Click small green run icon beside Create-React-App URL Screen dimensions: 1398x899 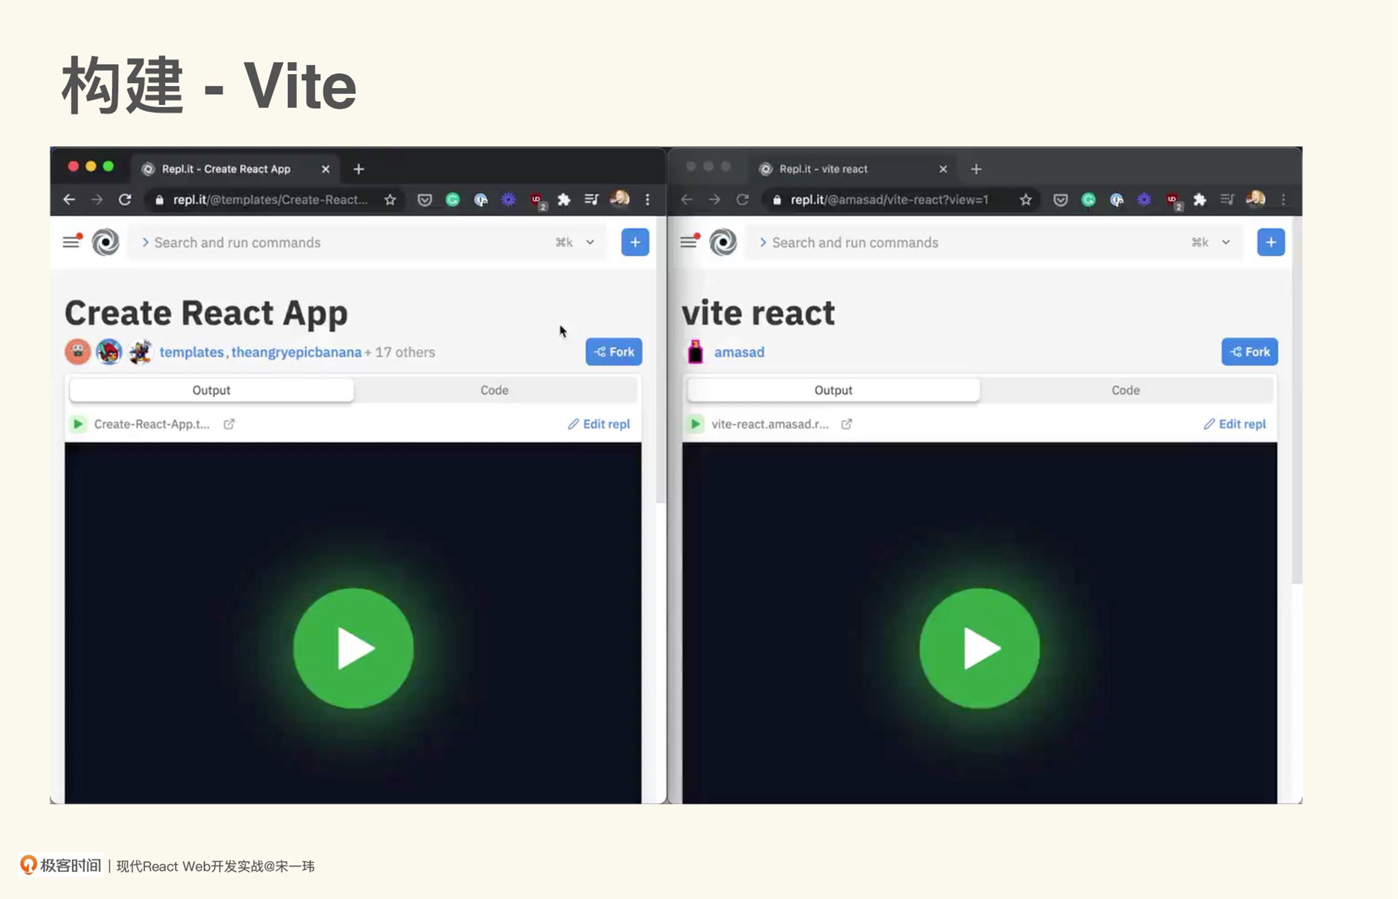coord(78,424)
